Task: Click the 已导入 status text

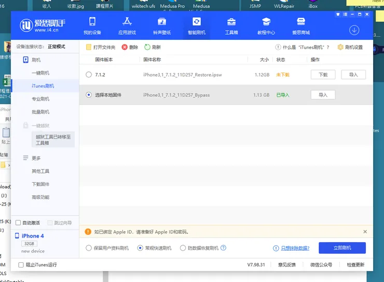Action: [x=283, y=95]
